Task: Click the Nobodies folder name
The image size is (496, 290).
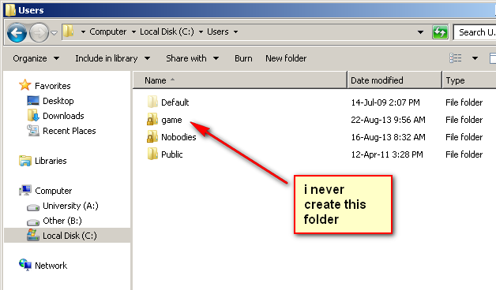Action: point(178,137)
